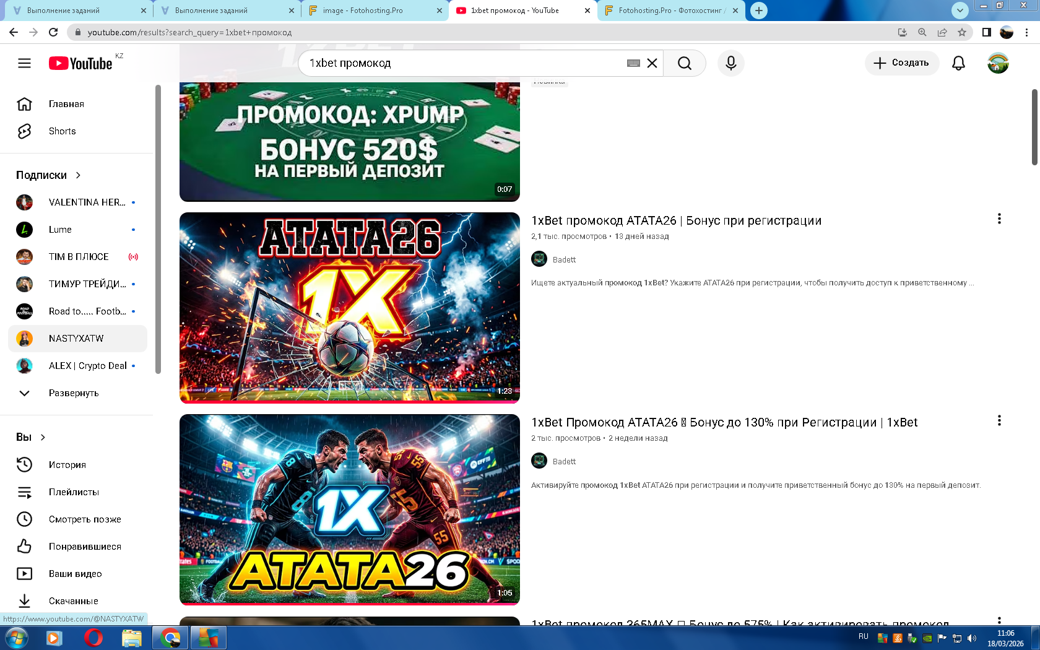1040x650 pixels.
Task: Open options for the 'Бонус до 130%' video
Action: 999,420
